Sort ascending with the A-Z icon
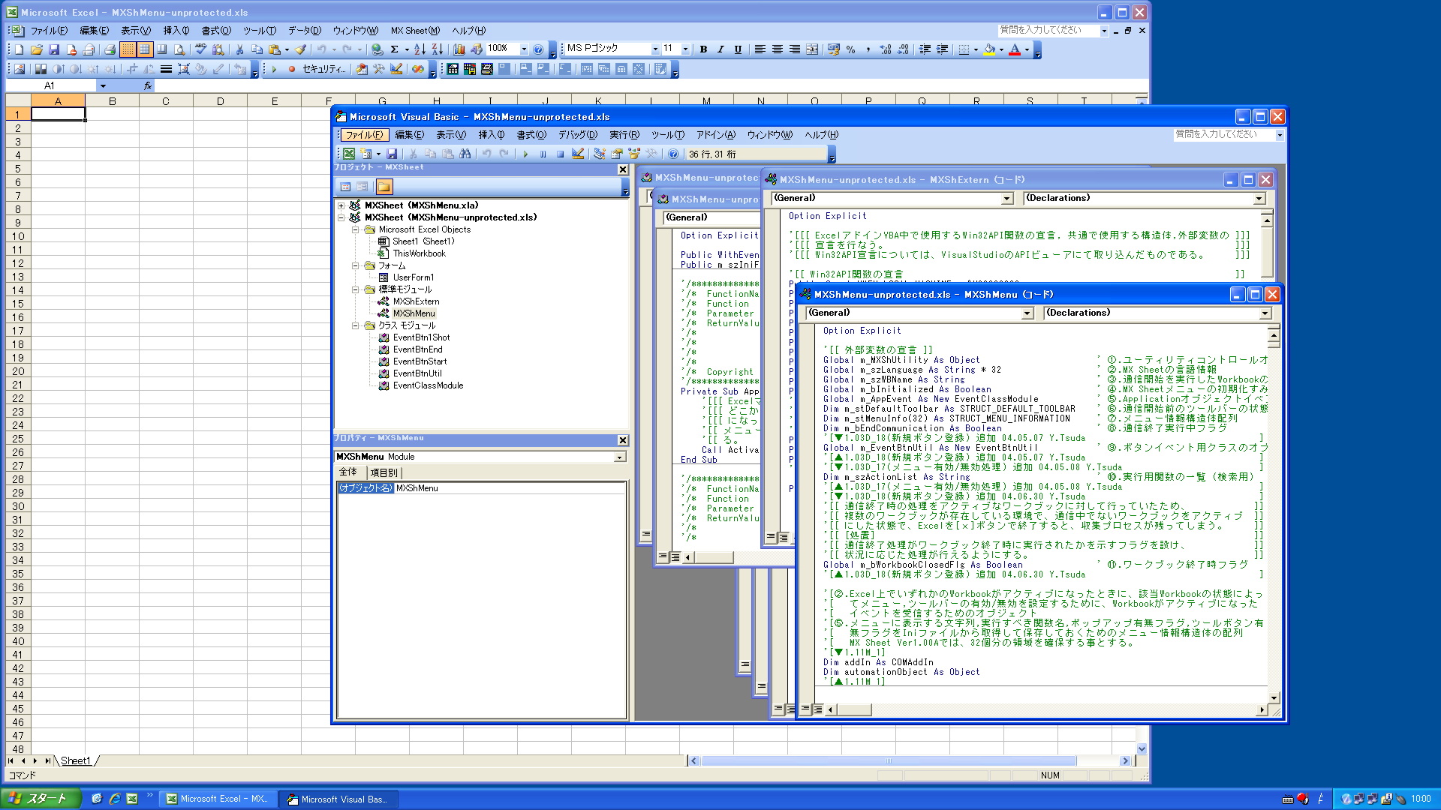 click(x=420, y=49)
